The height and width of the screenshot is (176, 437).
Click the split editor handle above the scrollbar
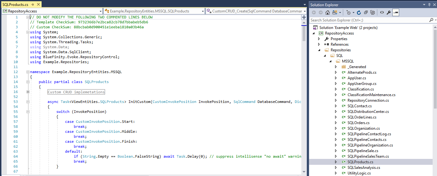pyautogui.click(x=304, y=17)
